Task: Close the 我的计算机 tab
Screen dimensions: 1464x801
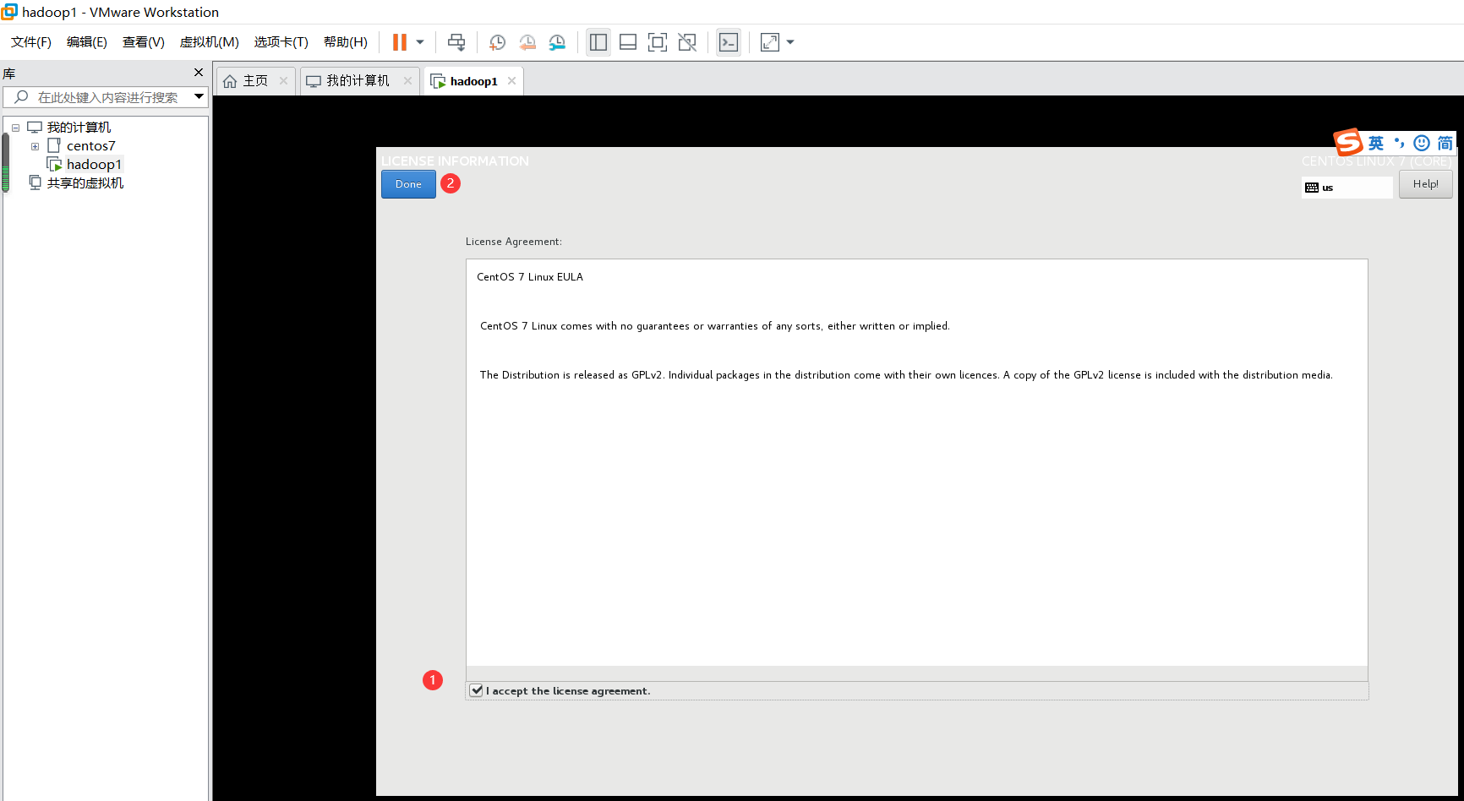Action: click(407, 81)
